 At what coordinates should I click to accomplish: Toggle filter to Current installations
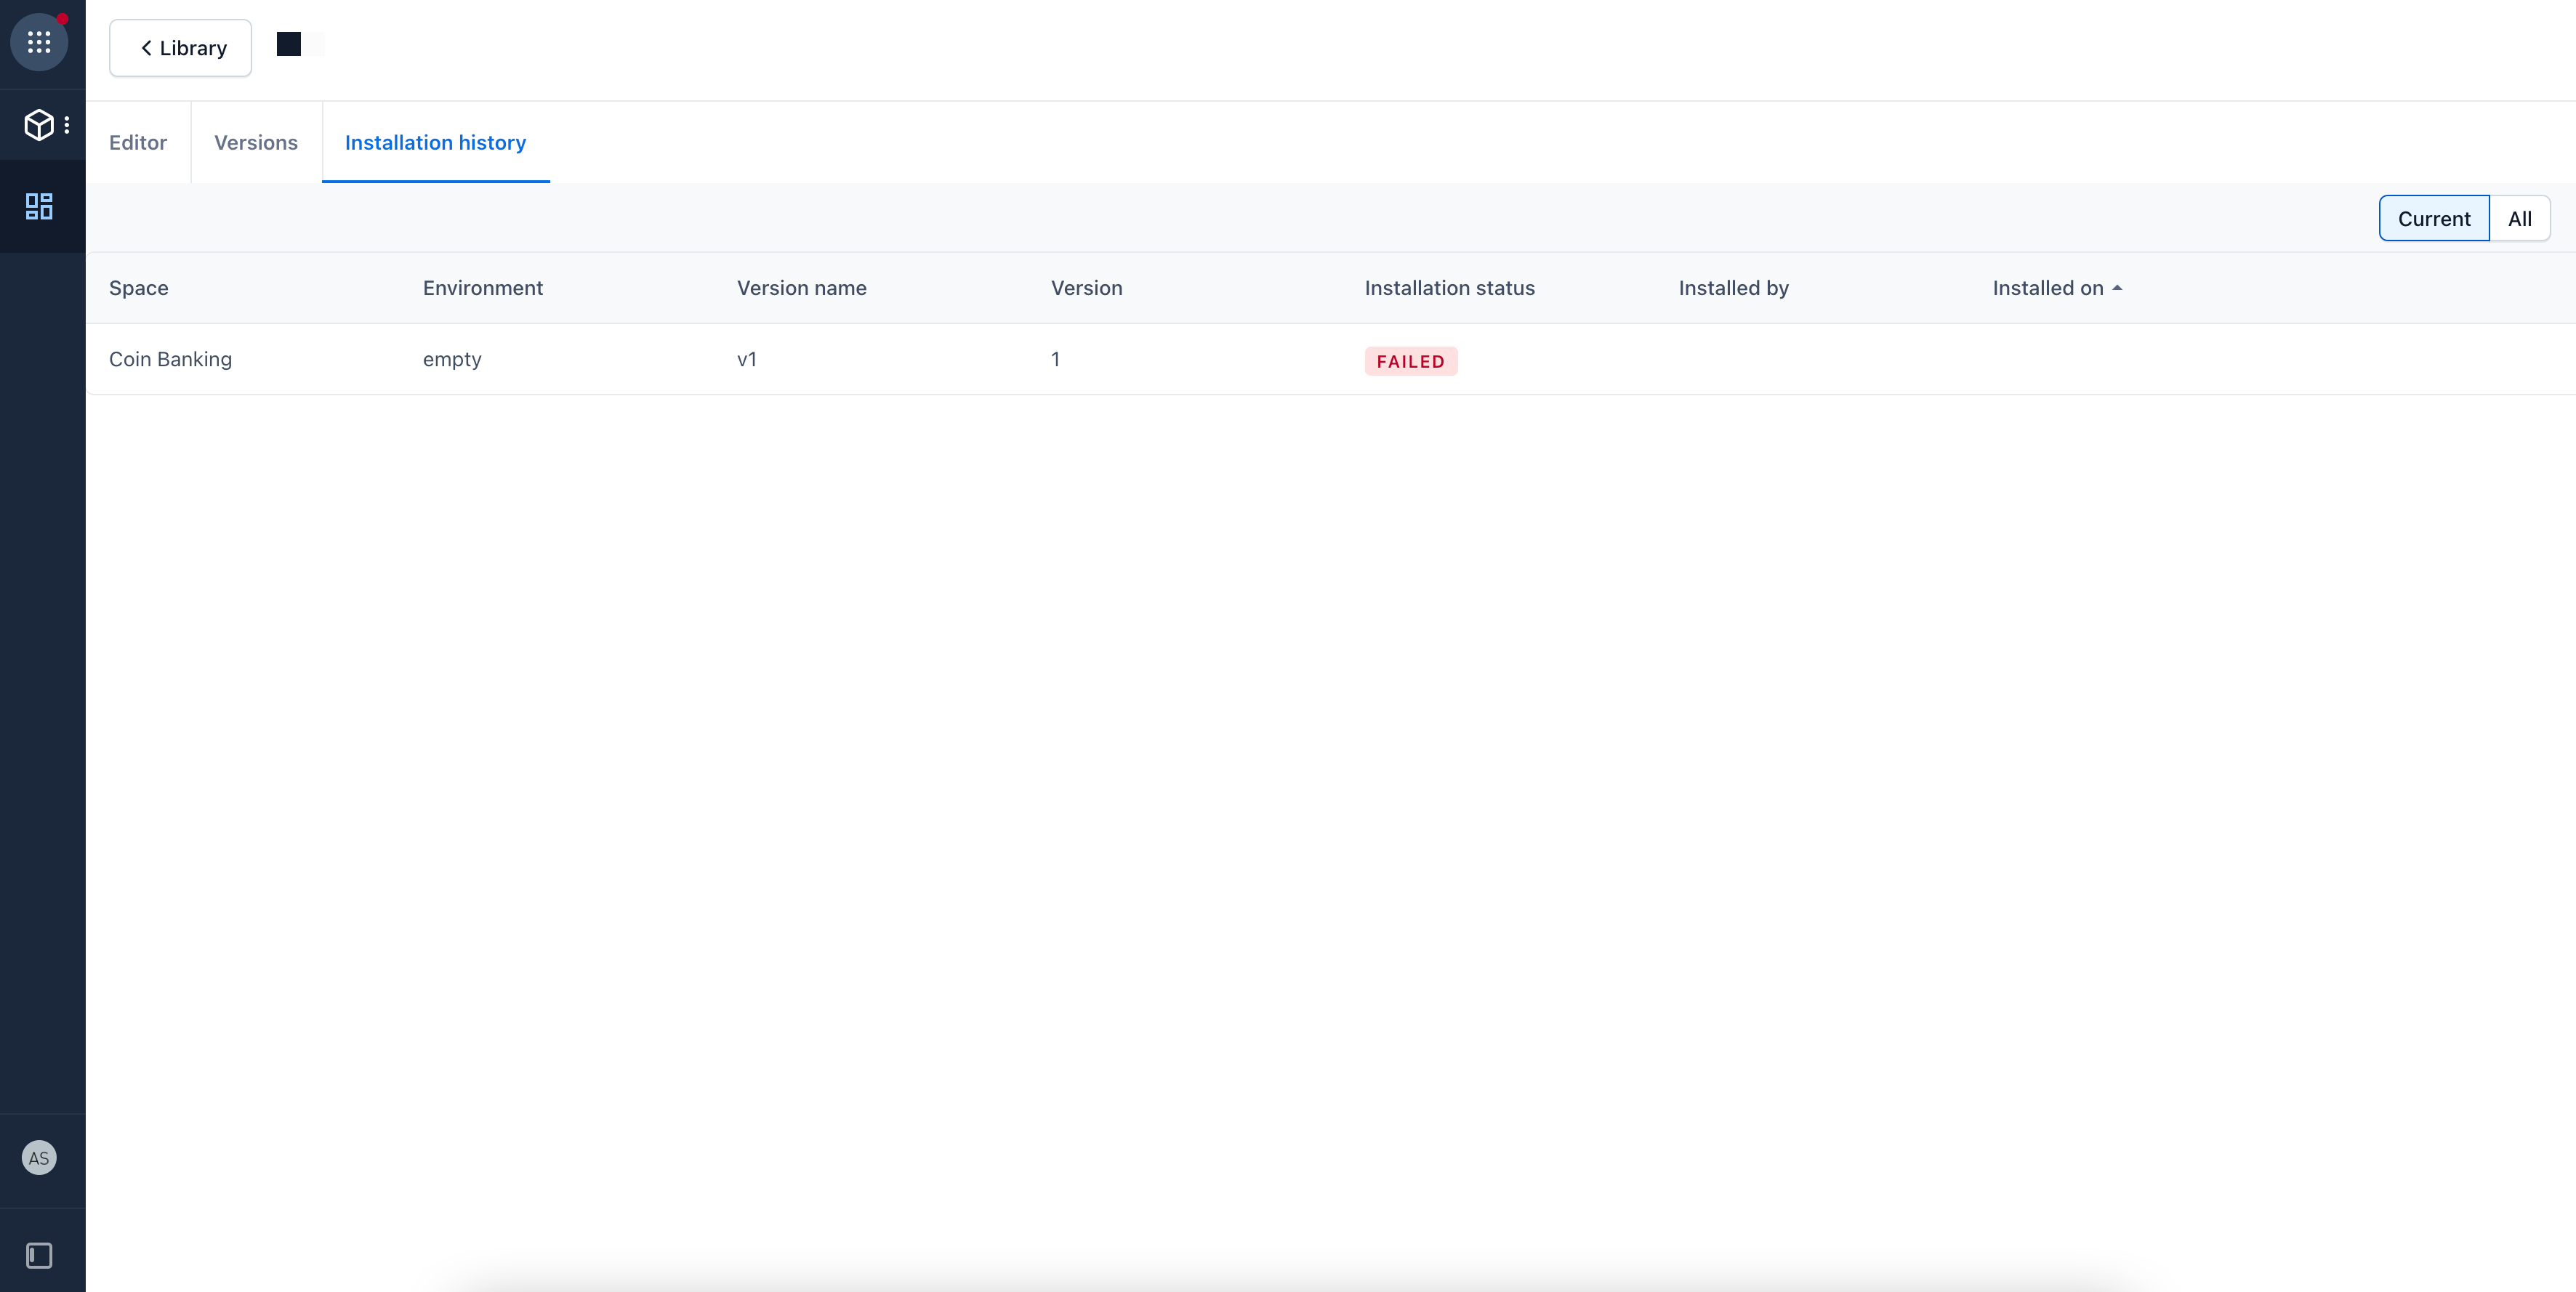point(2433,218)
